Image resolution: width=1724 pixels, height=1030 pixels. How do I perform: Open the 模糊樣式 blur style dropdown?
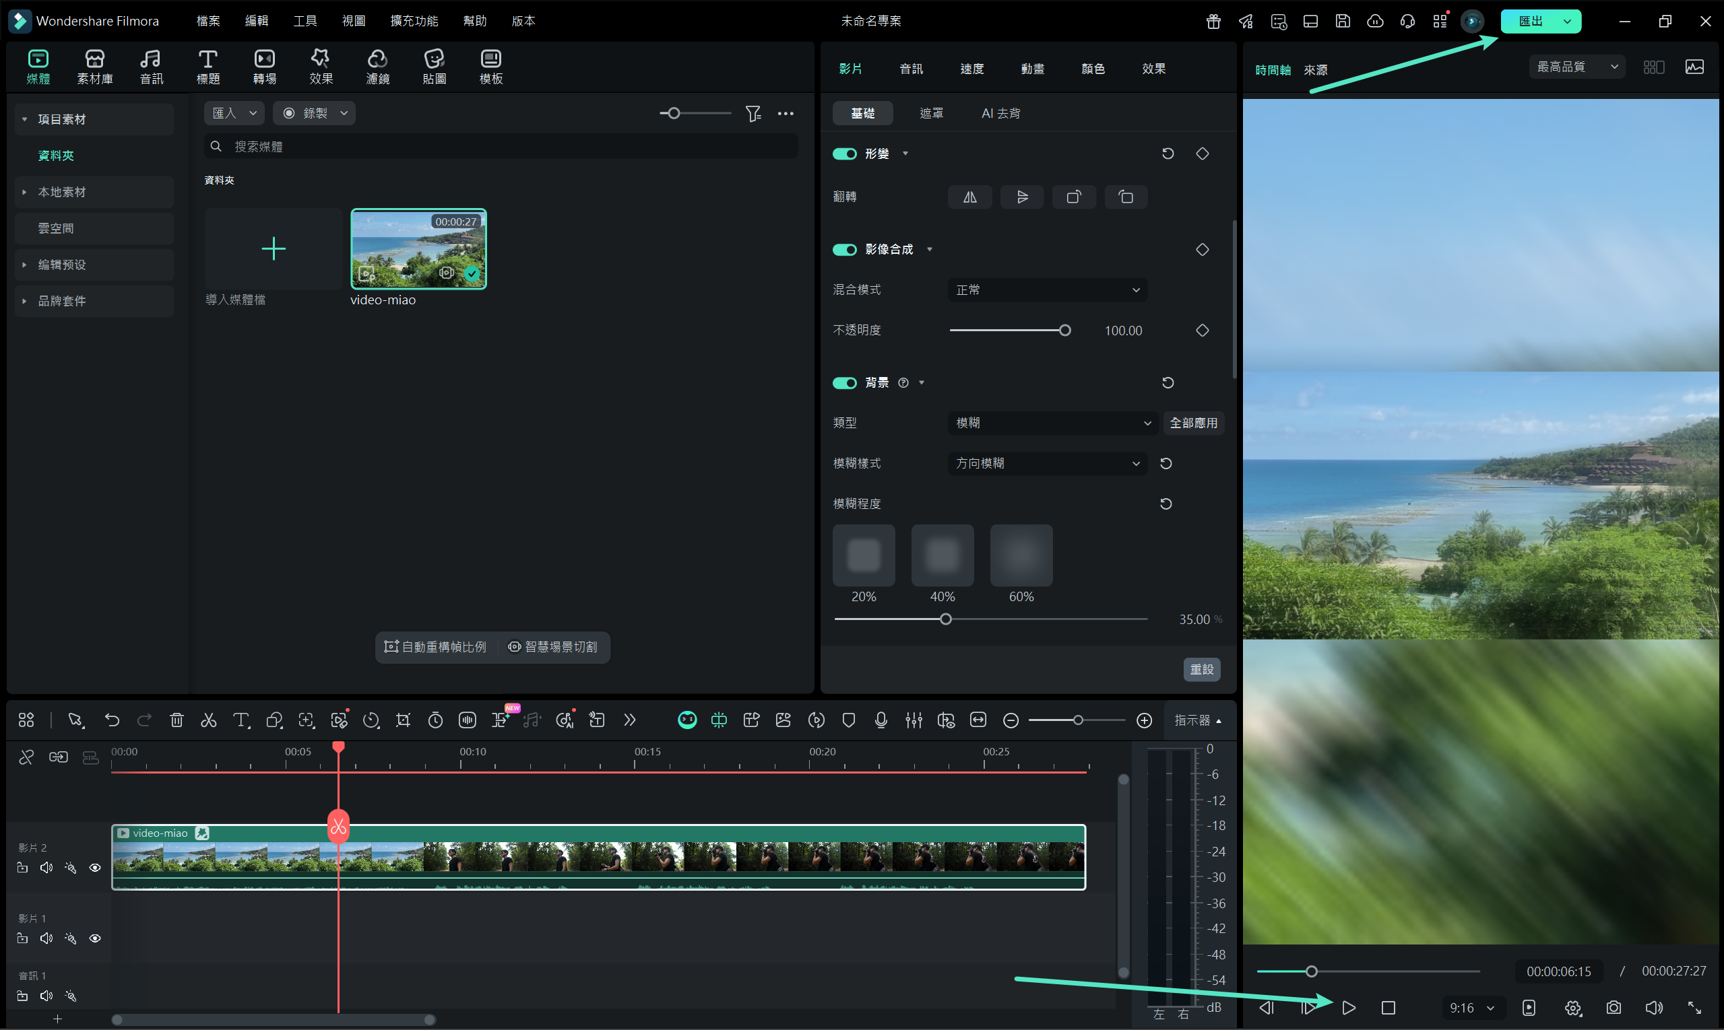click(x=1047, y=463)
